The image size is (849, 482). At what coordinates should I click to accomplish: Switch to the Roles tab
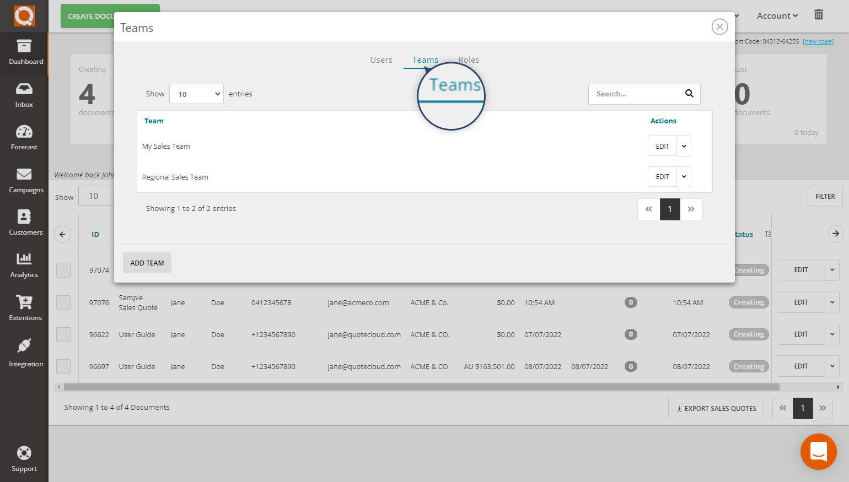[x=469, y=59]
